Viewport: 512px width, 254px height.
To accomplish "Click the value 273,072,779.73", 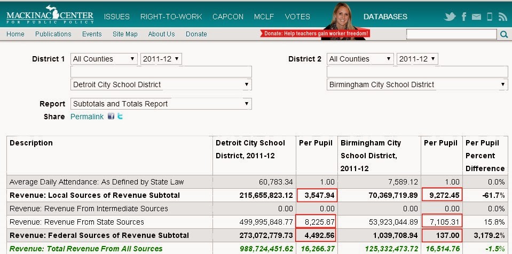I will click(266, 235).
